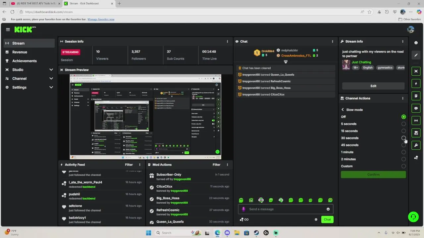Image resolution: width=424 pixels, height=238 pixels.
Task: Open chat settings gear icon
Action: (316, 219)
